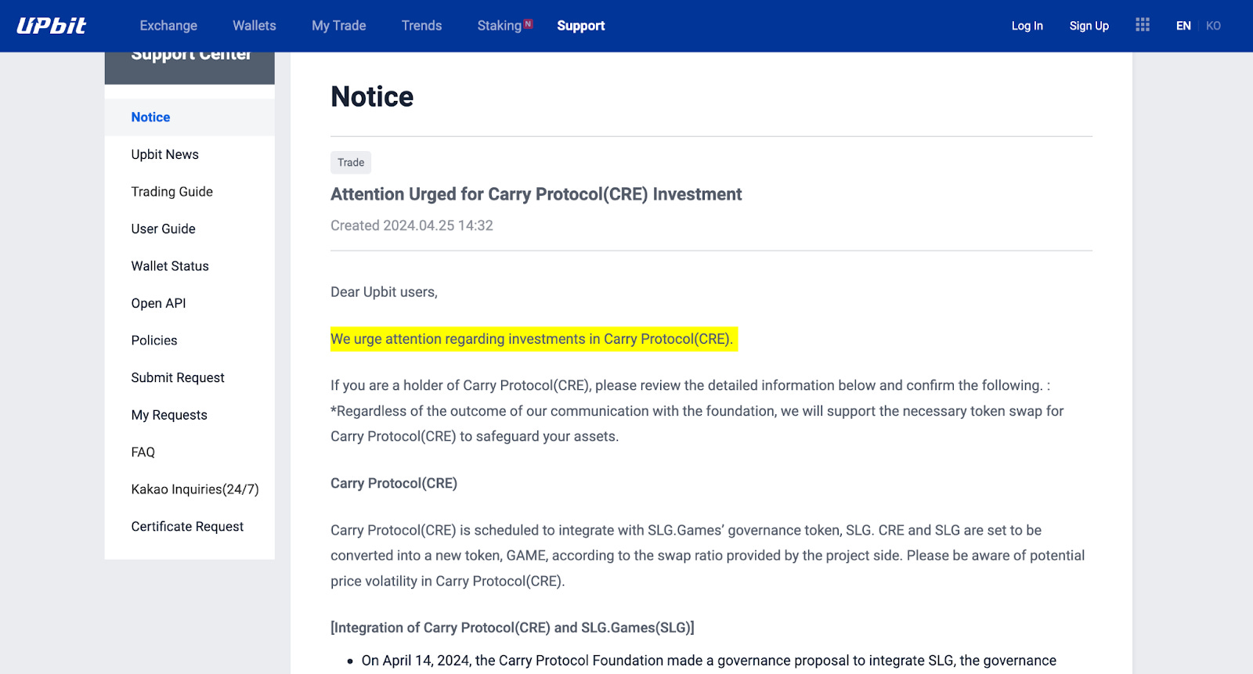This screenshot has width=1253, height=674.
Task: Click the Upbit logo
Action: coord(52,26)
